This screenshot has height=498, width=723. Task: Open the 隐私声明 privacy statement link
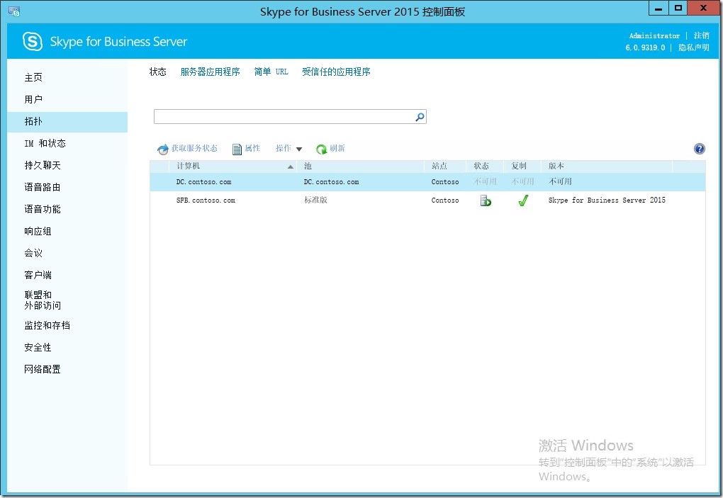(x=693, y=47)
